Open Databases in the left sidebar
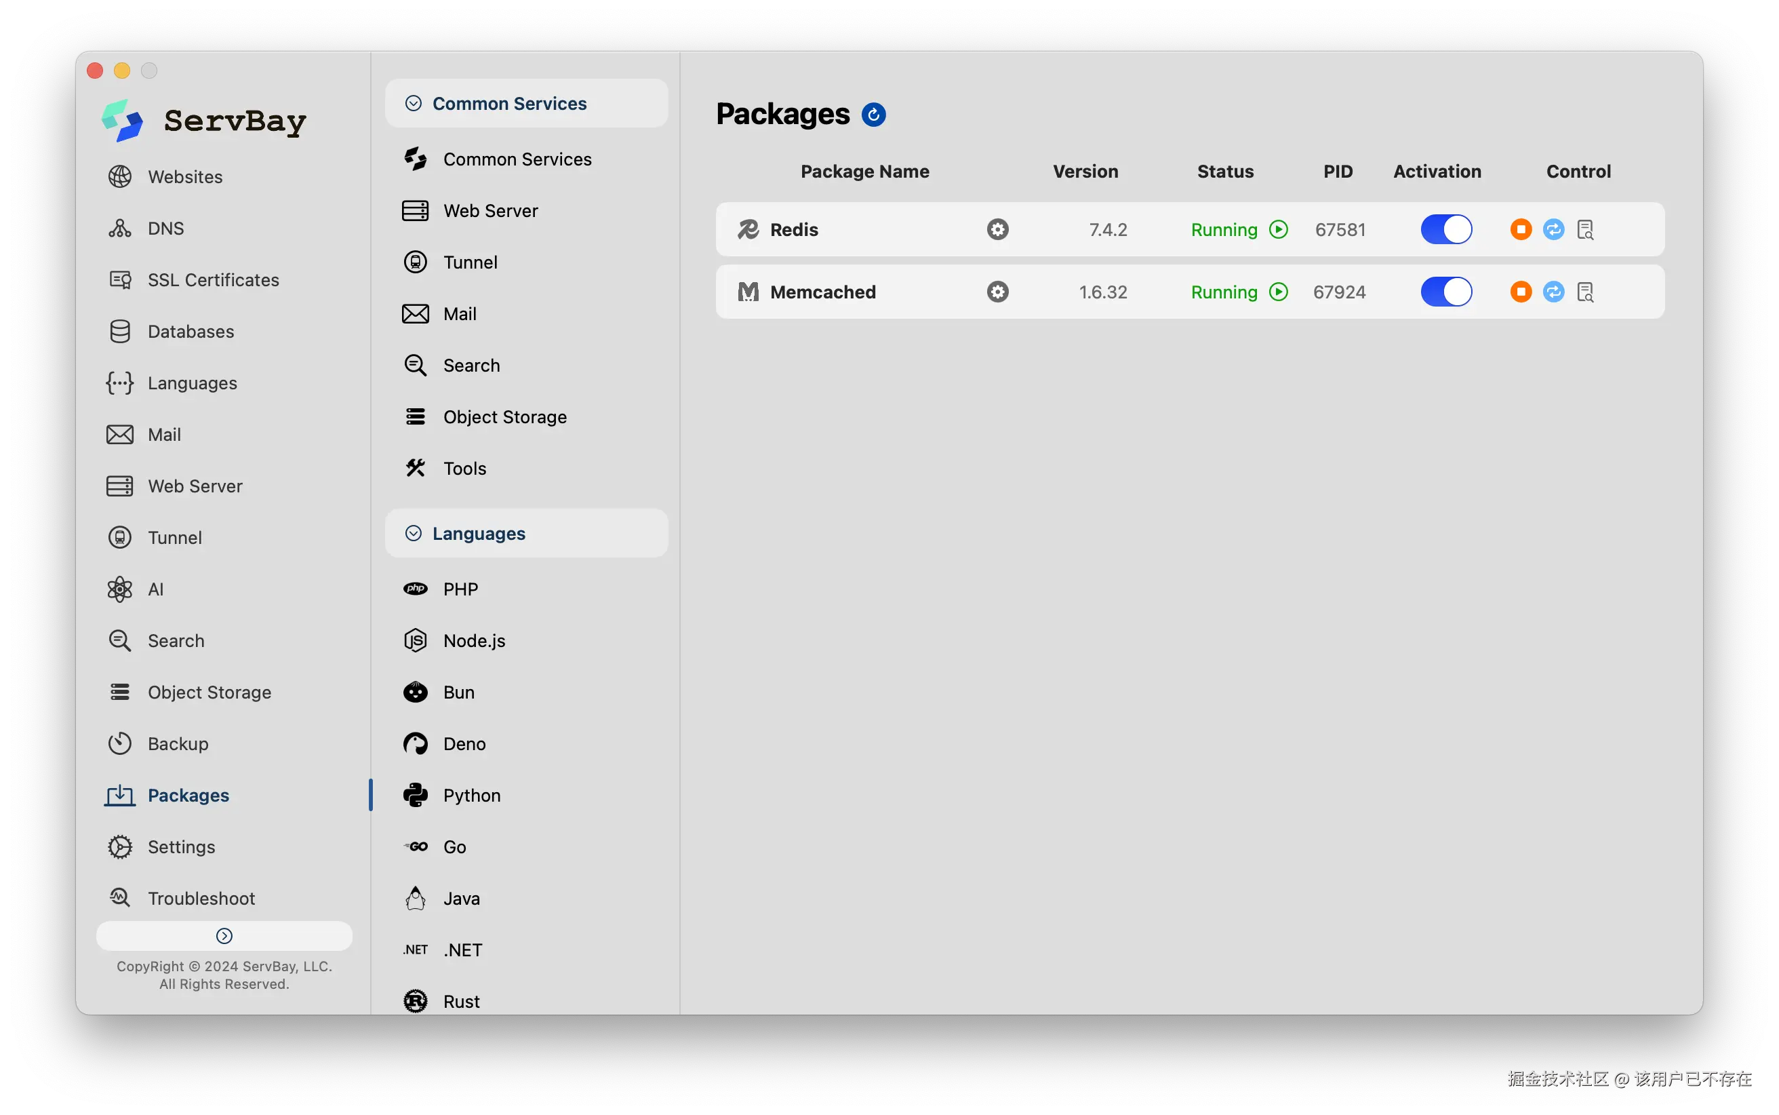This screenshot has width=1779, height=1115. pos(190,332)
